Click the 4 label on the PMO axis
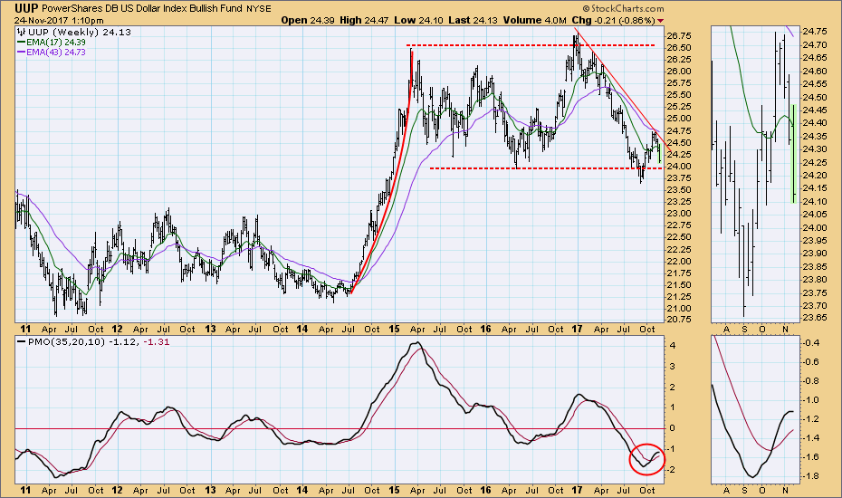 click(x=671, y=346)
